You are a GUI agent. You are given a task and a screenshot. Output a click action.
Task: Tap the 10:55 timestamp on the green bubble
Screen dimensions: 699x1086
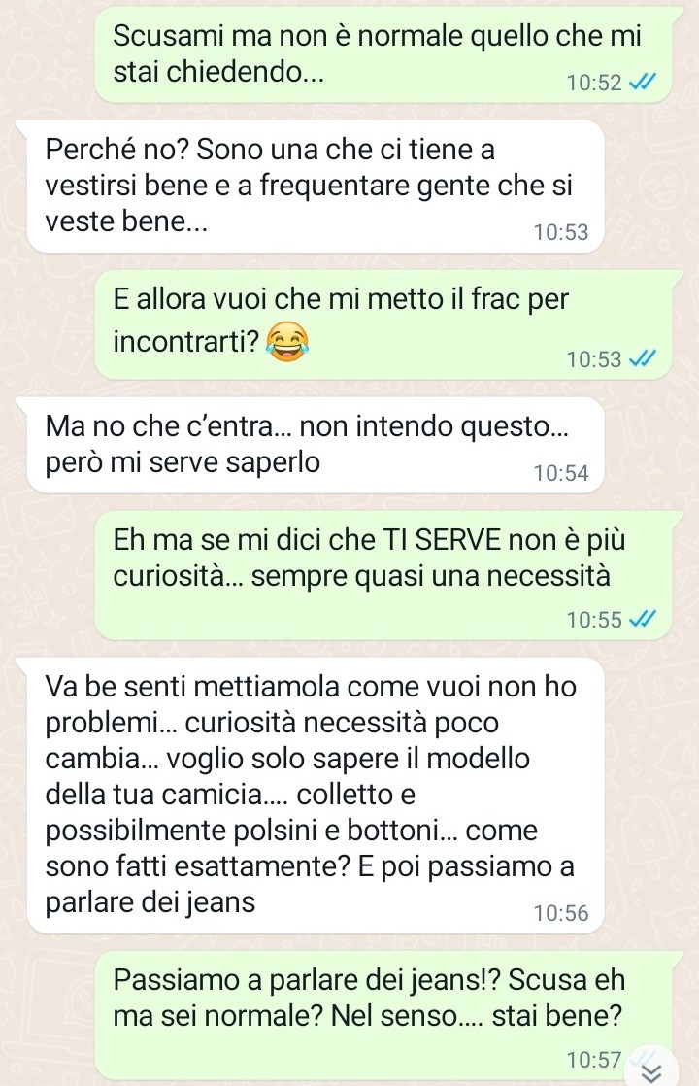point(594,619)
